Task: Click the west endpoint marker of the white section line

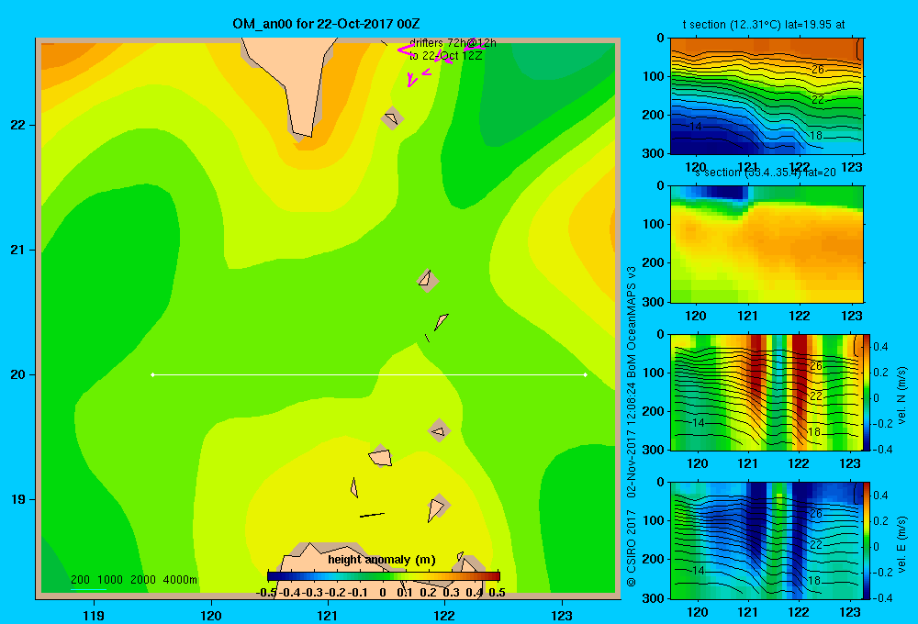Action: (152, 374)
